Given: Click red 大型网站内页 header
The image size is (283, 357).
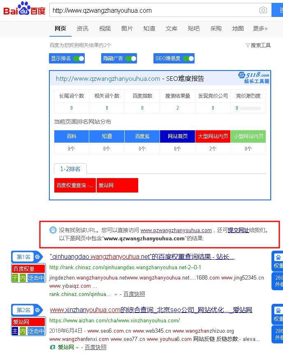Looking at the screenshot, I should pyautogui.click(x=213, y=136).
